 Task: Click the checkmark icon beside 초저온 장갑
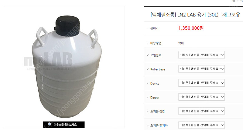click(148, 112)
